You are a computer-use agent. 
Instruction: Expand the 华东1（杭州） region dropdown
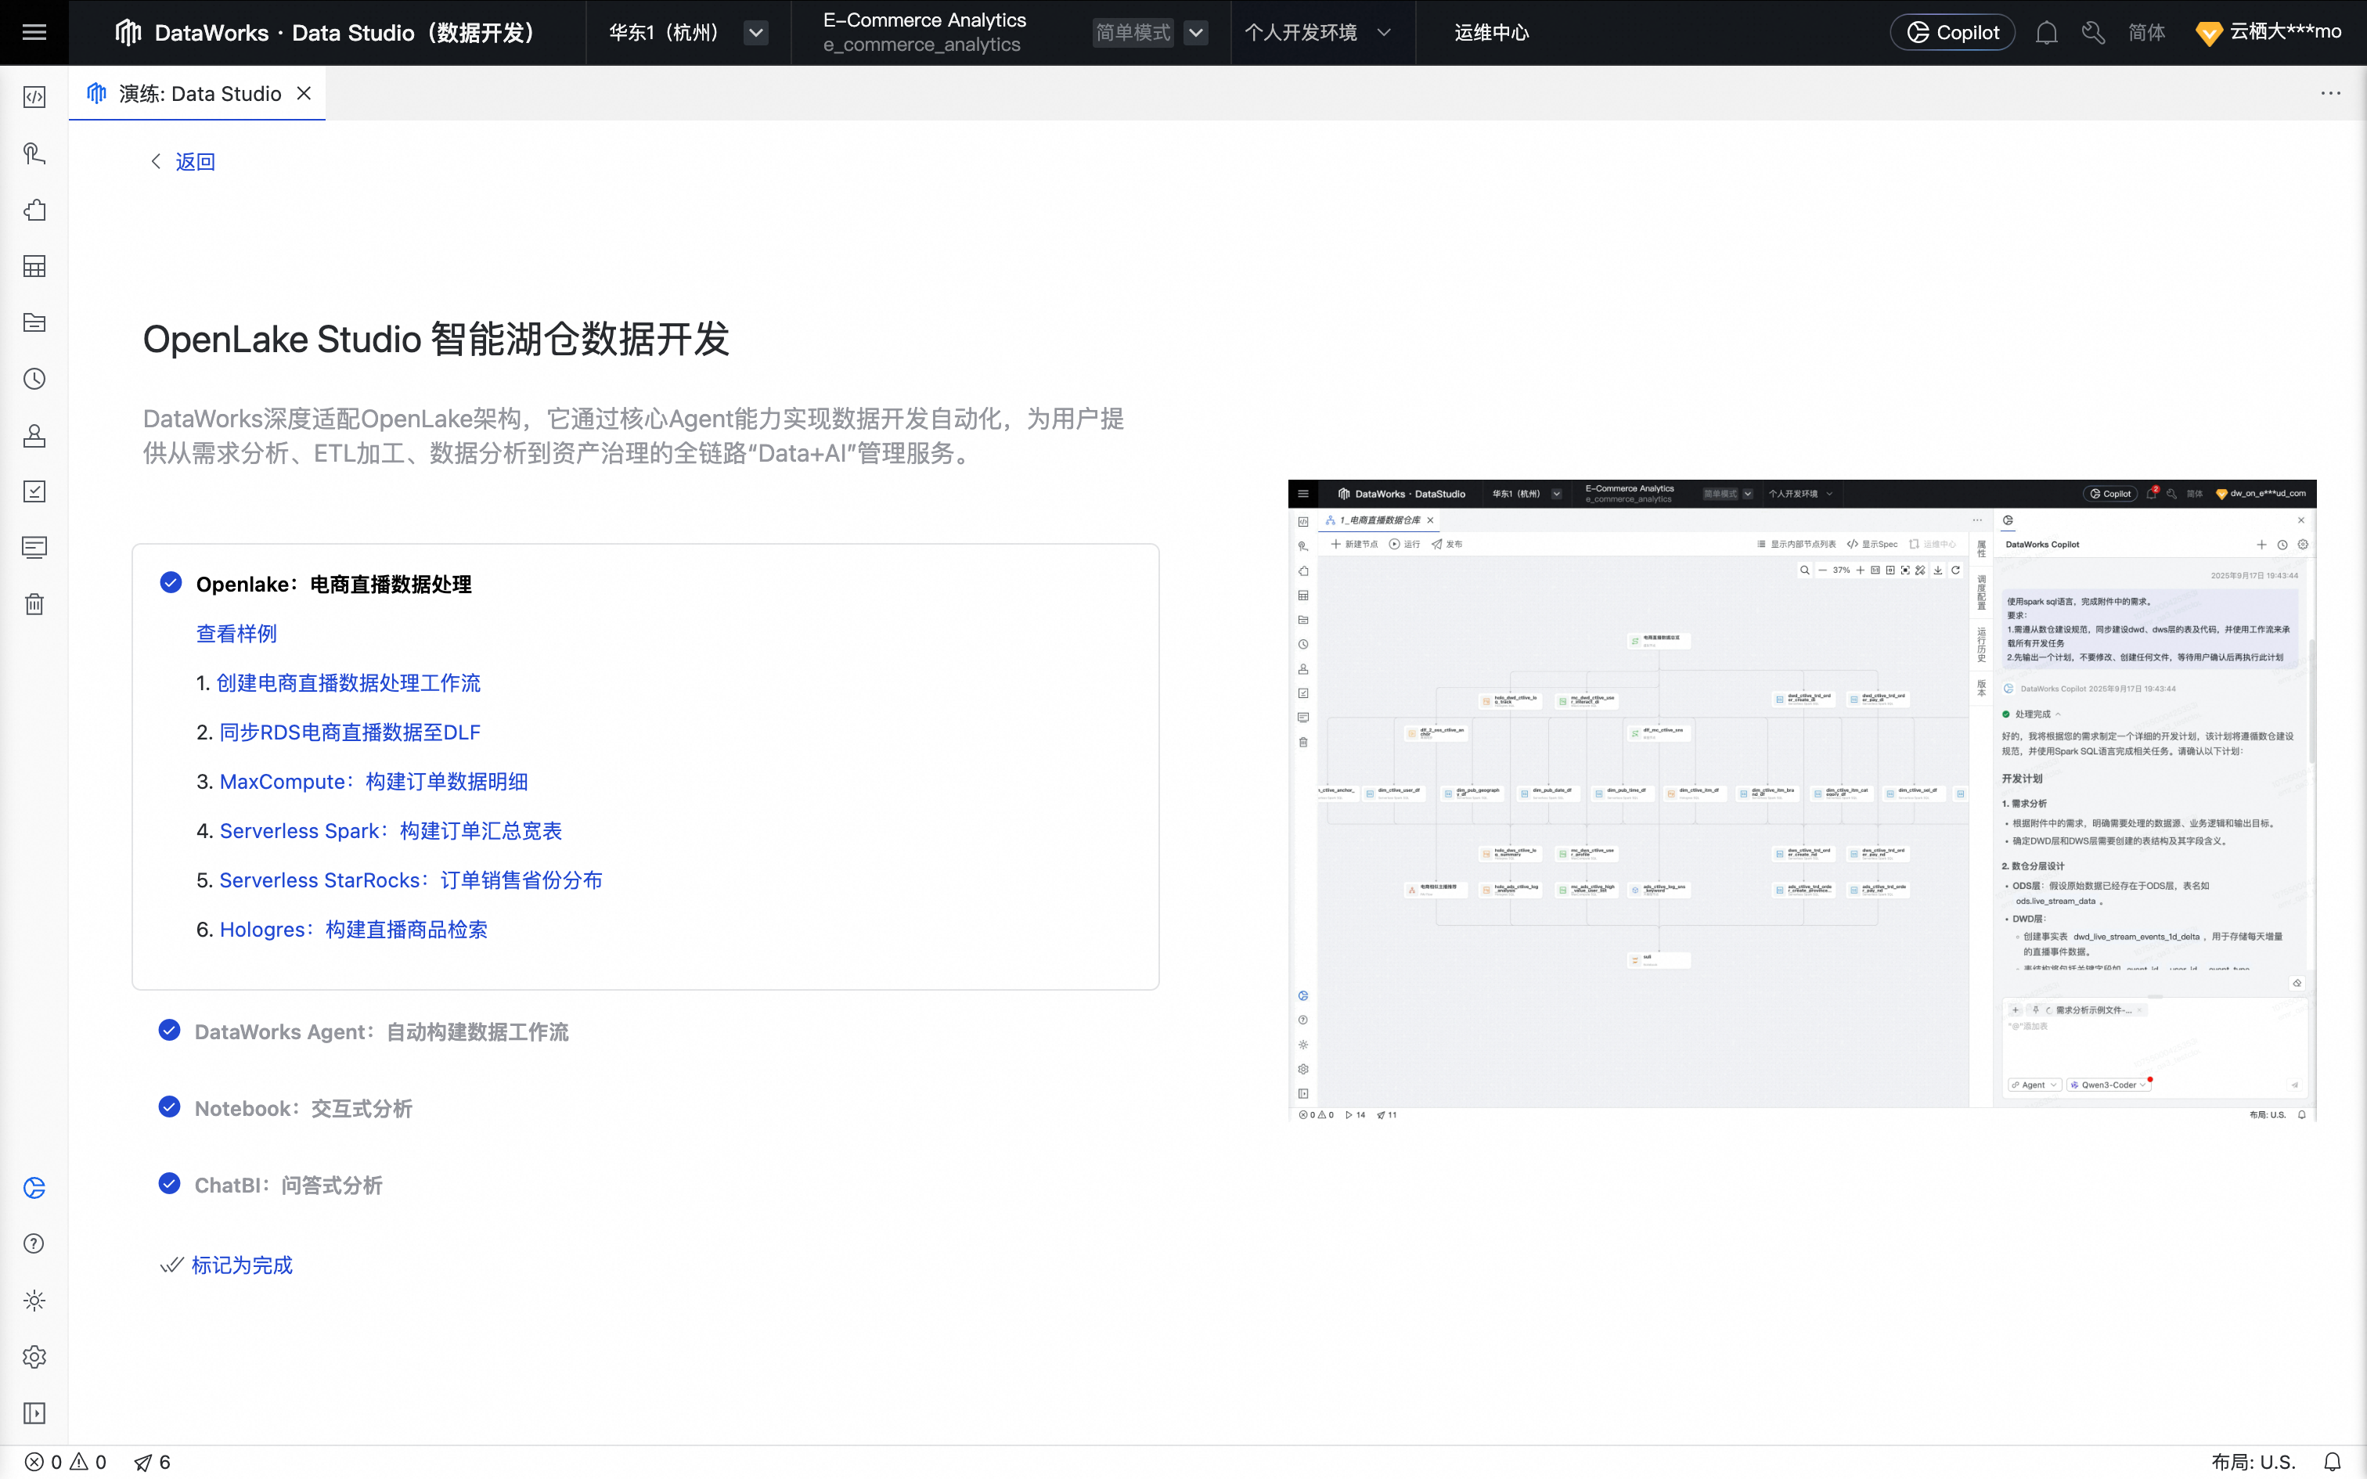756,33
